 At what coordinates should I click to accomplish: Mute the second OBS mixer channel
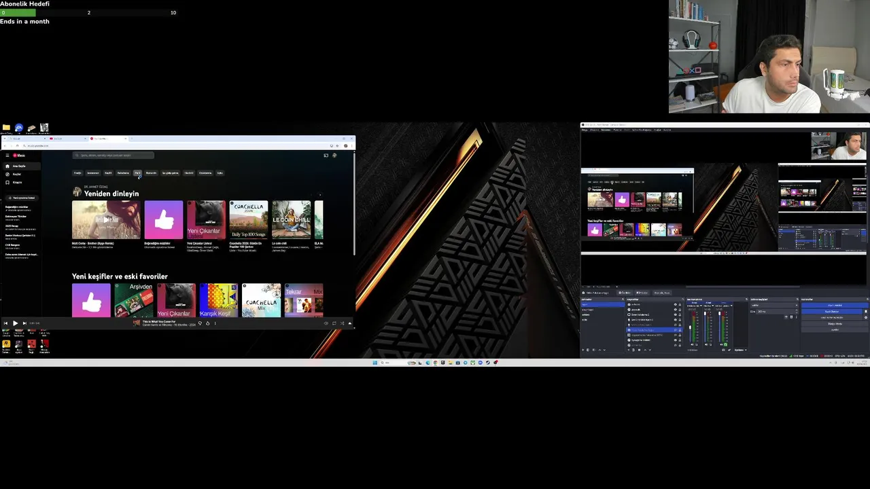point(706,344)
